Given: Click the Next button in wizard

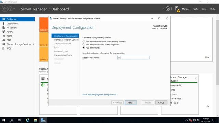Looking at the screenshot, I should 131,102.
